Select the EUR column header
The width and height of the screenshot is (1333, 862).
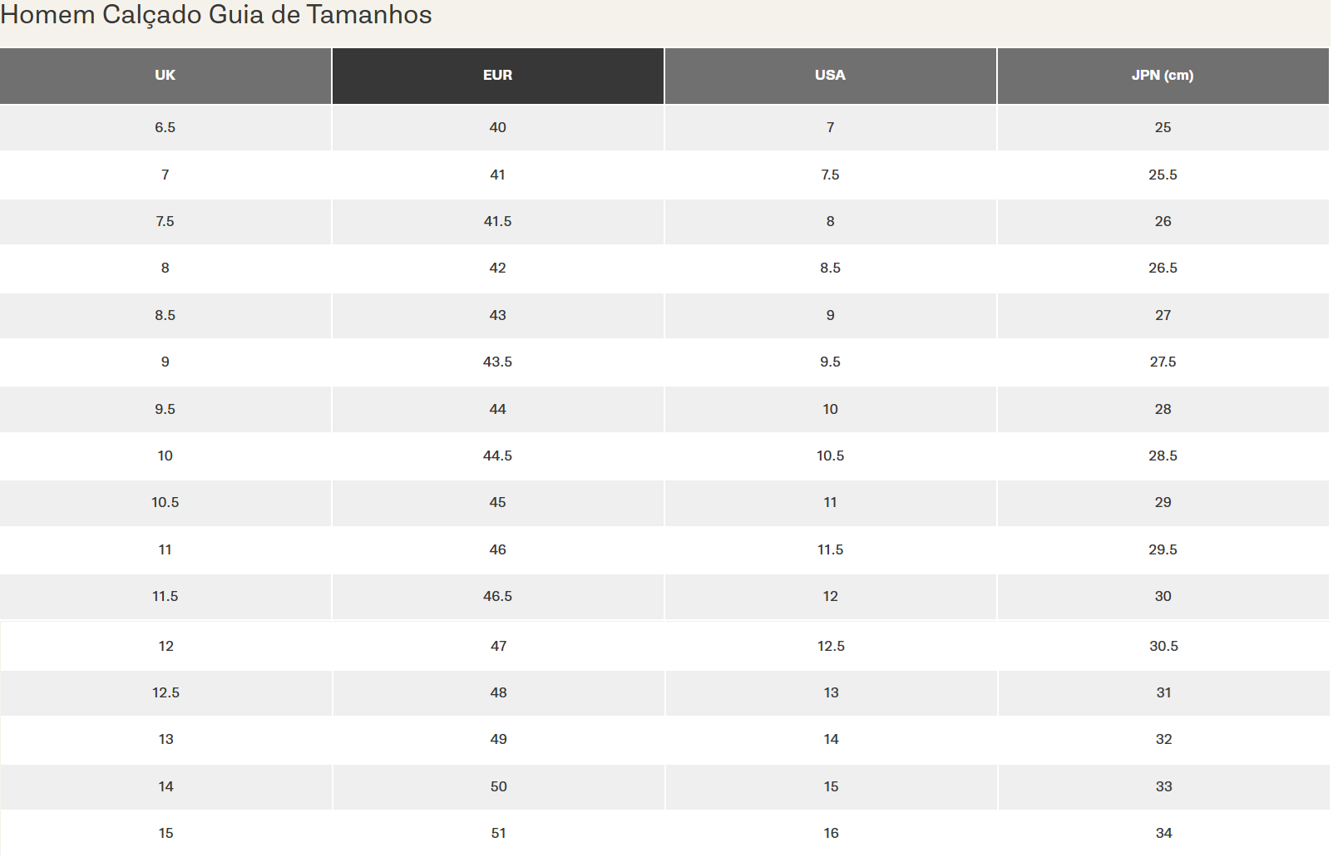tap(497, 76)
